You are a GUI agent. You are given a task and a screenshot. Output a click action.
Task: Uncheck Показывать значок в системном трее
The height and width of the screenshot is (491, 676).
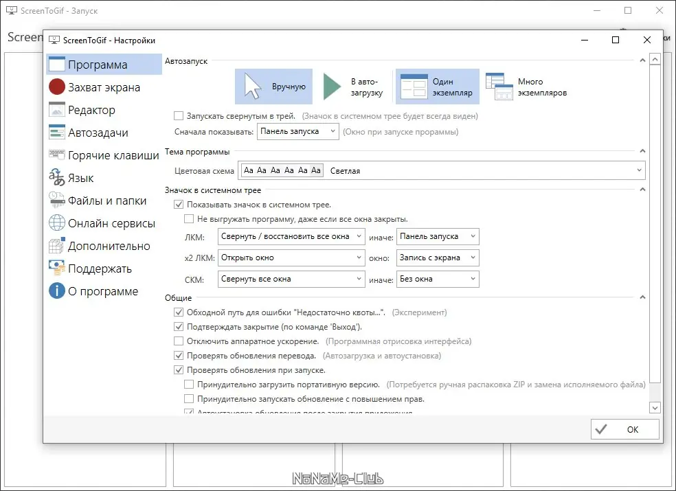pyautogui.click(x=179, y=205)
